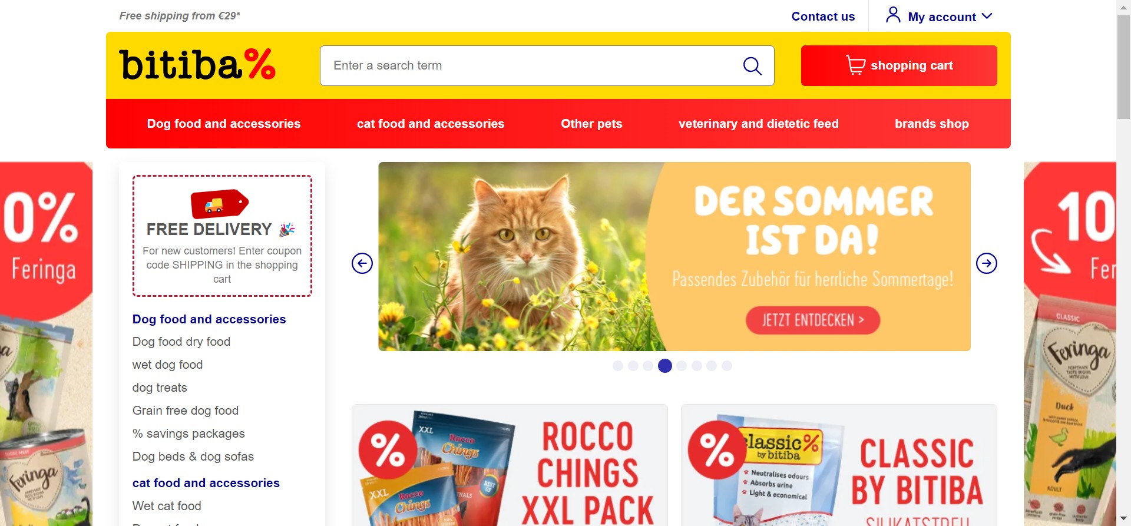Viewport: 1131px width, 526px height.
Task: Open the brands shop menu
Action: coord(932,124)
